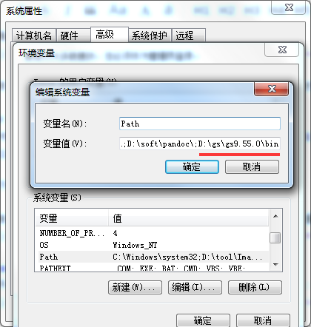Click scroll down arrow of system variables list

tap(275, 265)
